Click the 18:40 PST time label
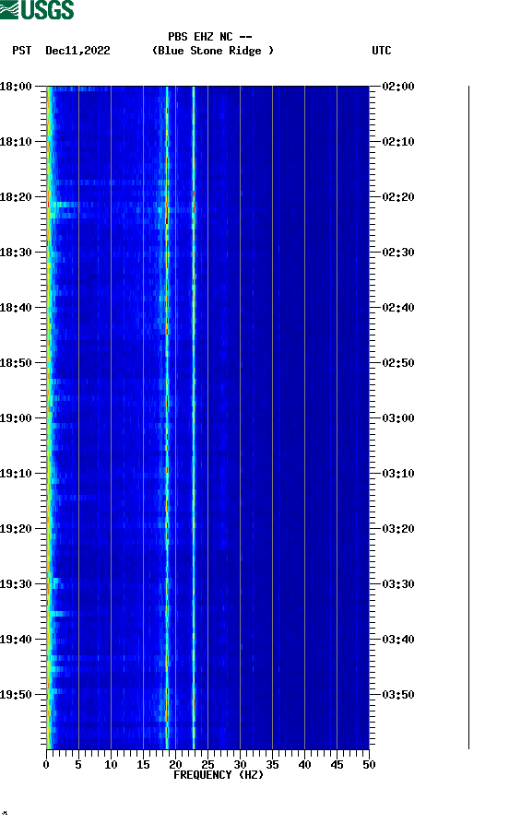The height and width of the screenshot is (823, 509). [16, 308]
